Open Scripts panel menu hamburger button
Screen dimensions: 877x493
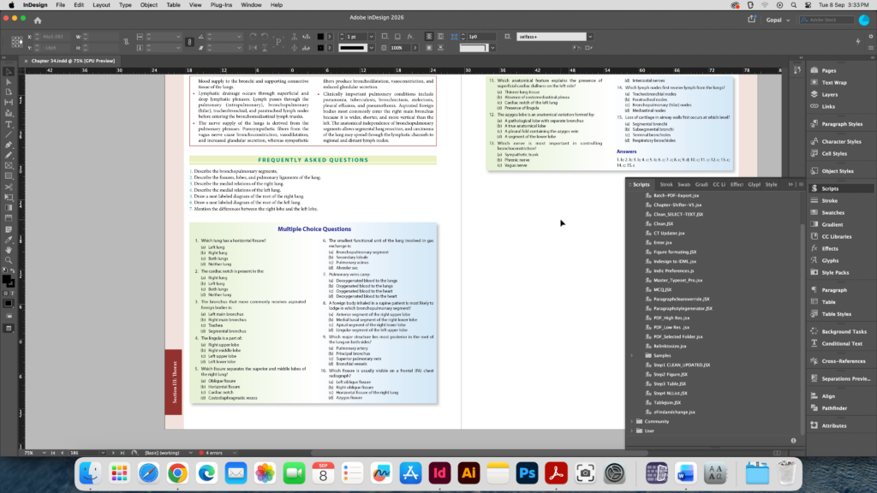click(801, 185)
